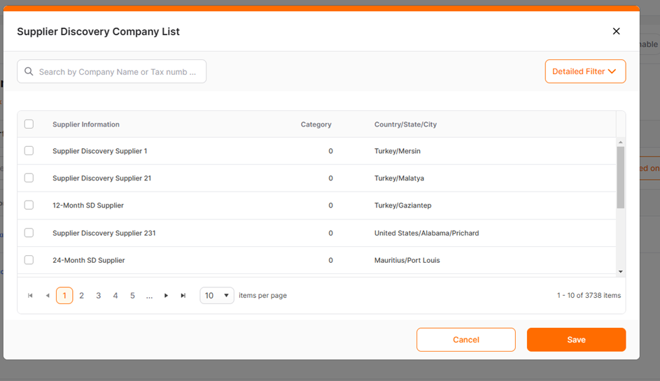Select the 24-Month SD Supplier checkbox
This screenshot has height=381, width=660.
[x=29, y=260]
